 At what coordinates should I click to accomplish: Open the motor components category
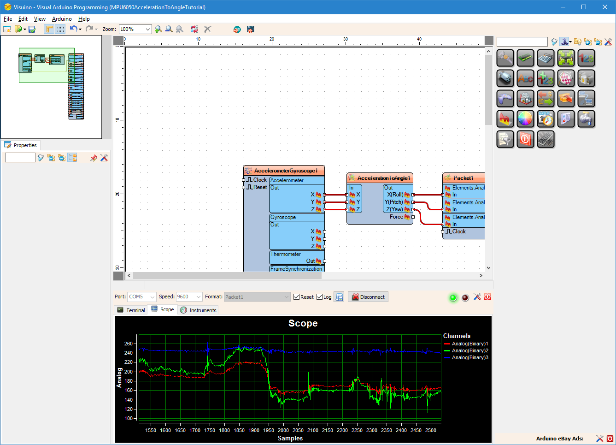coord(505,78)
